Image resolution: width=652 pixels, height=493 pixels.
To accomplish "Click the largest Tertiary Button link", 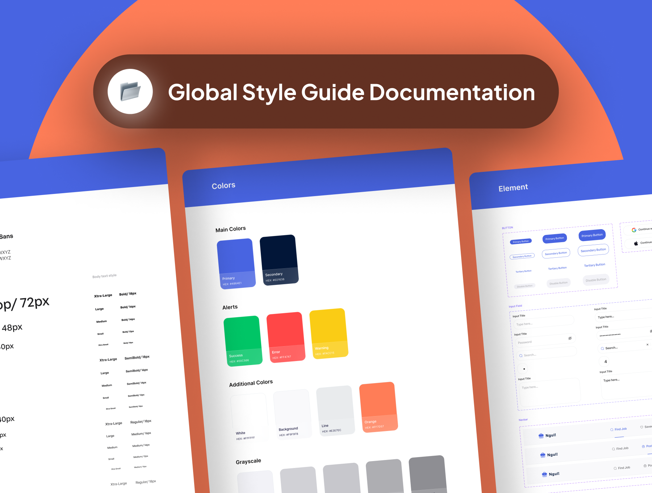I will click(x=594, y=265).
